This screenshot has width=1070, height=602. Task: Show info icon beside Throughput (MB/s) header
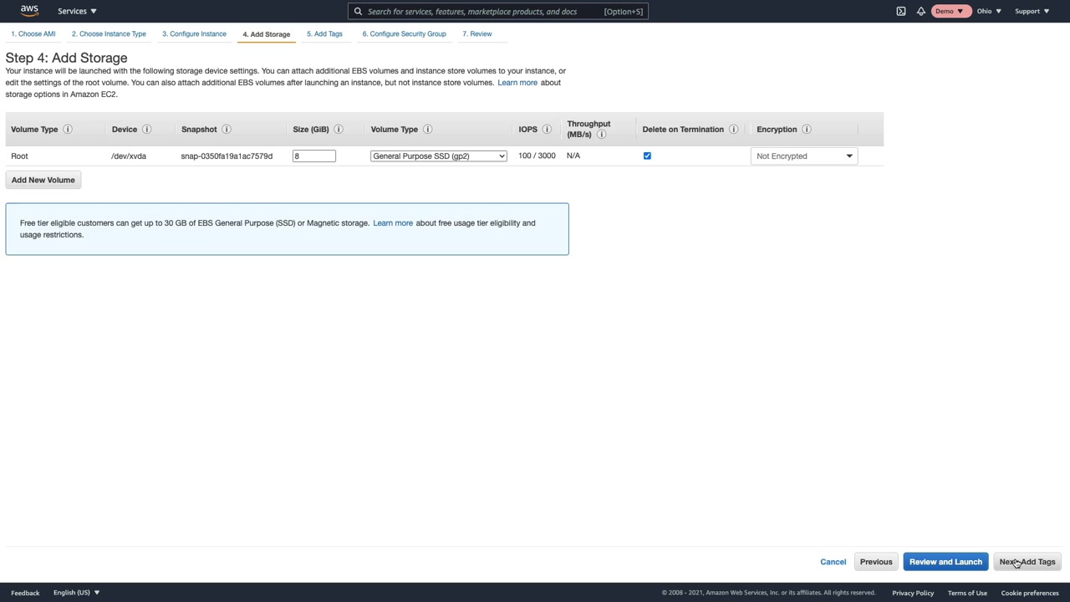click(601, 135)
